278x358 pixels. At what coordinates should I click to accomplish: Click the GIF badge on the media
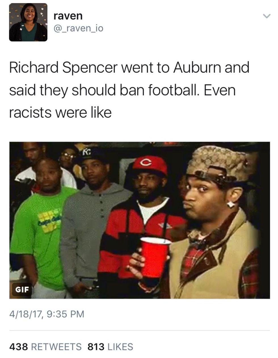point(22,289)
